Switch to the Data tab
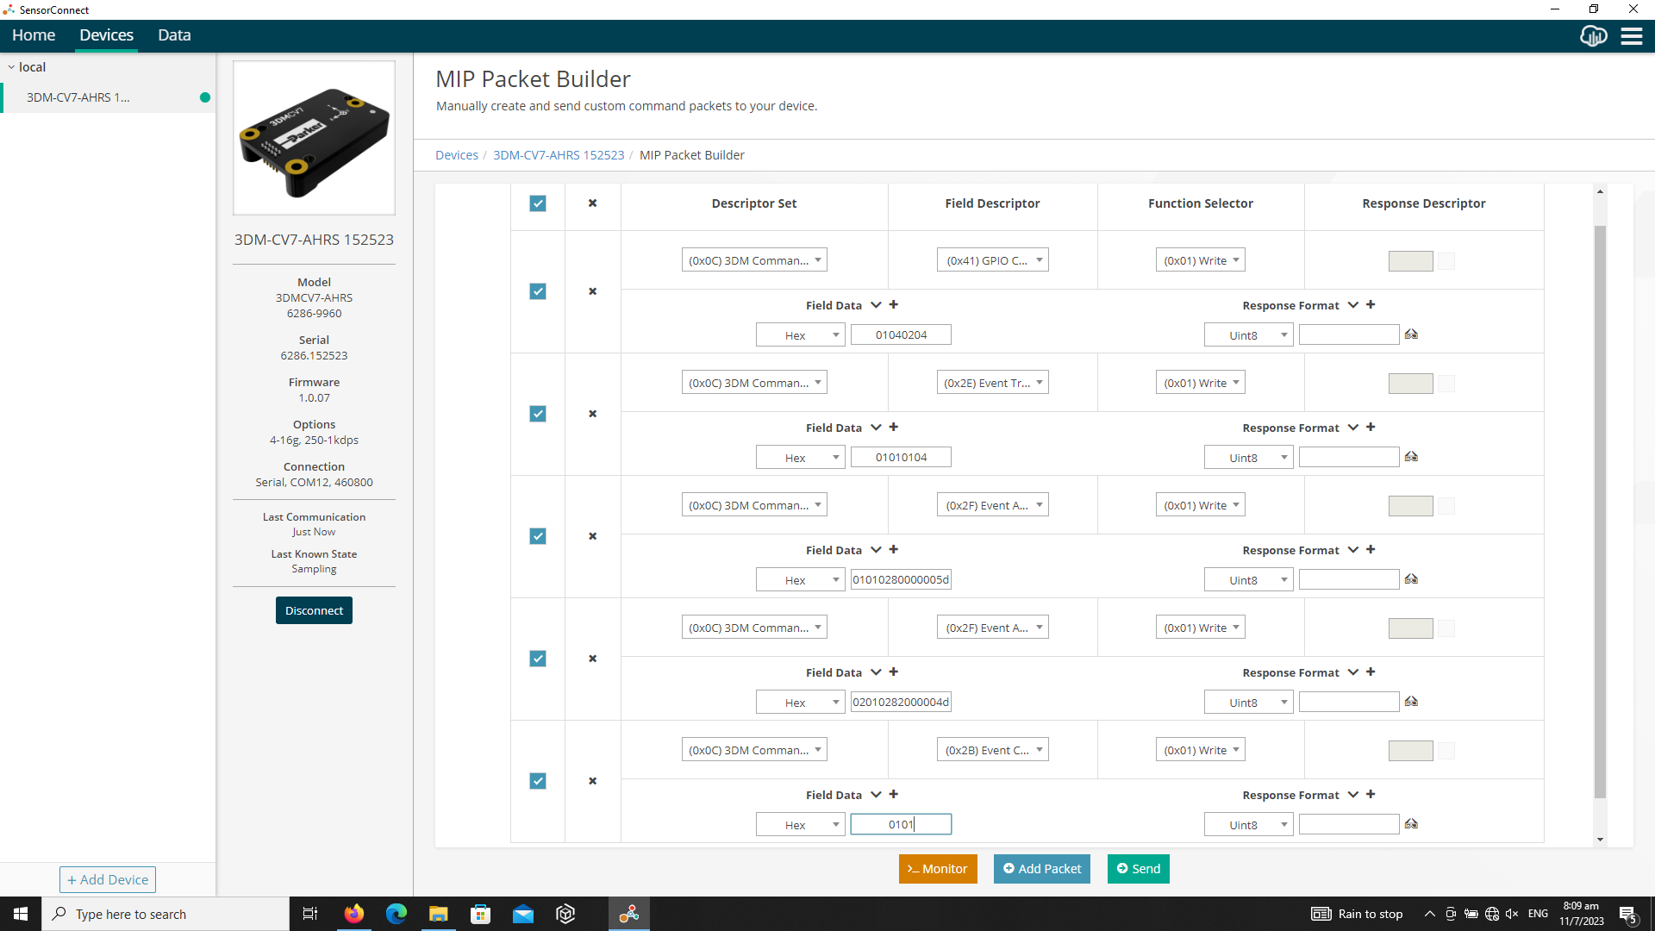1655x931 pixels. click(x=174, y=35)
